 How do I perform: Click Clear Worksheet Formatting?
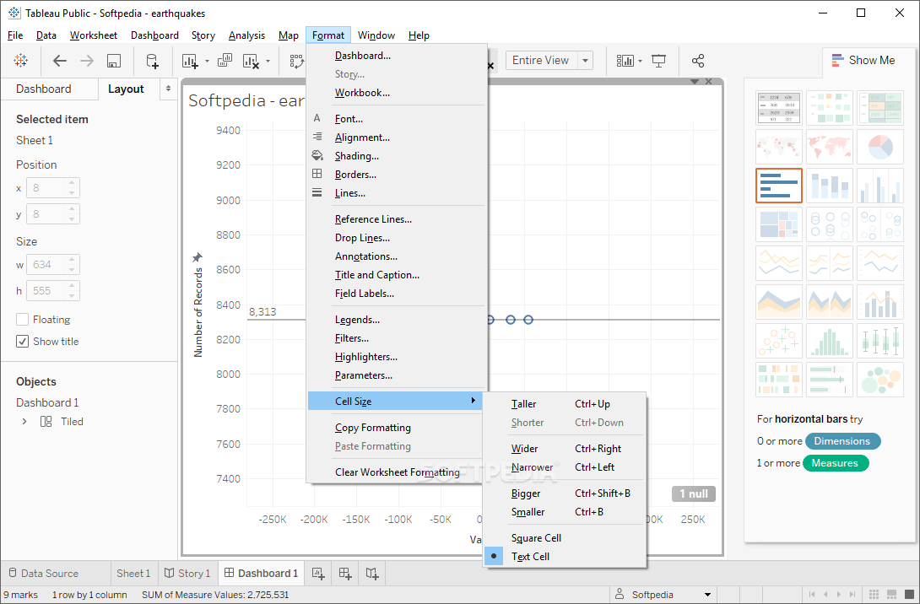coord(398,472)
